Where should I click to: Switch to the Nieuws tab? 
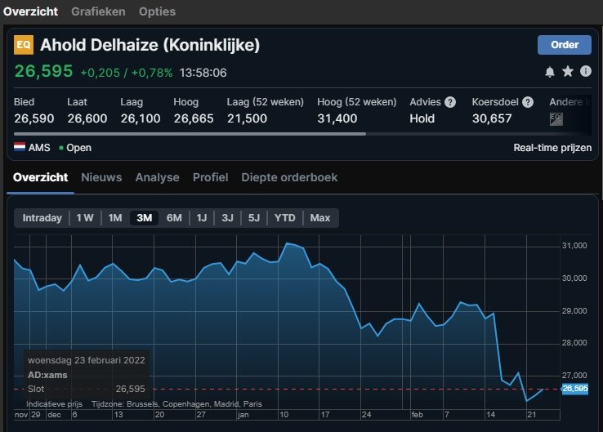point(101,177)
